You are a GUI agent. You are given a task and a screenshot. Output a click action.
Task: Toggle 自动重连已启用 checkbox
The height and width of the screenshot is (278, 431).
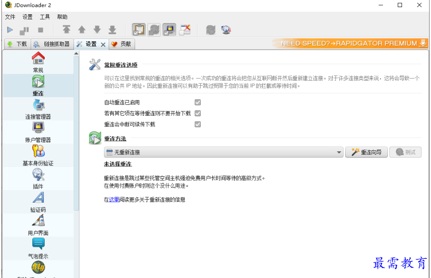(197, 102)
